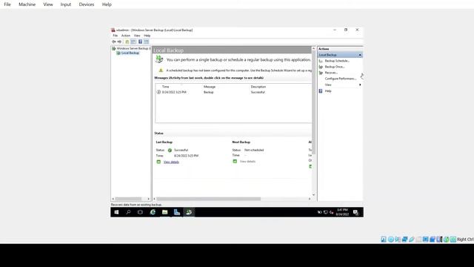This screenshot has height=267, width=474.
Task: Open Server Manager from the taskbar
Action: [x=177, y=212]
